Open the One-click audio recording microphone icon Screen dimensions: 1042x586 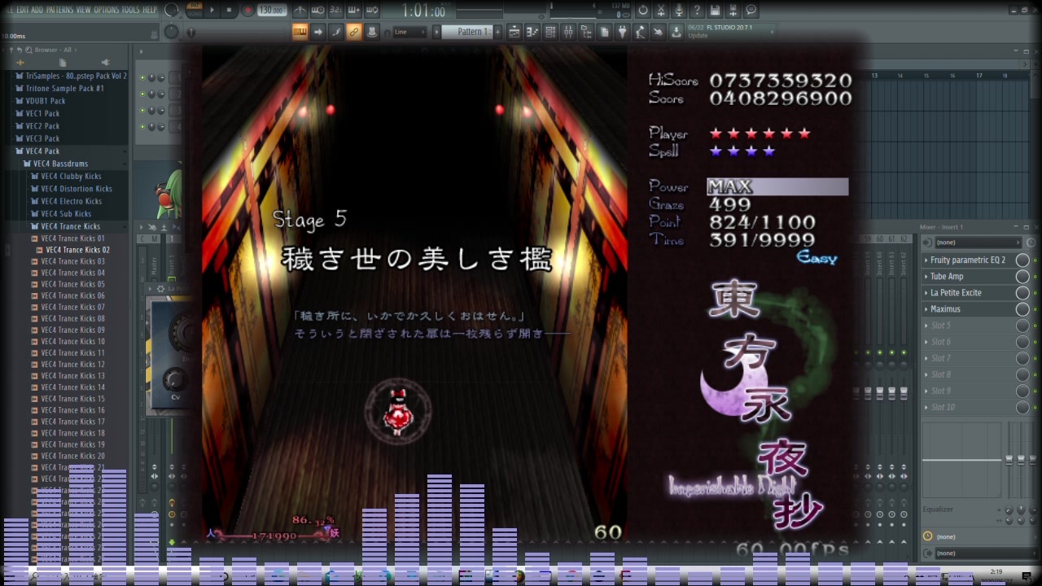679,11
